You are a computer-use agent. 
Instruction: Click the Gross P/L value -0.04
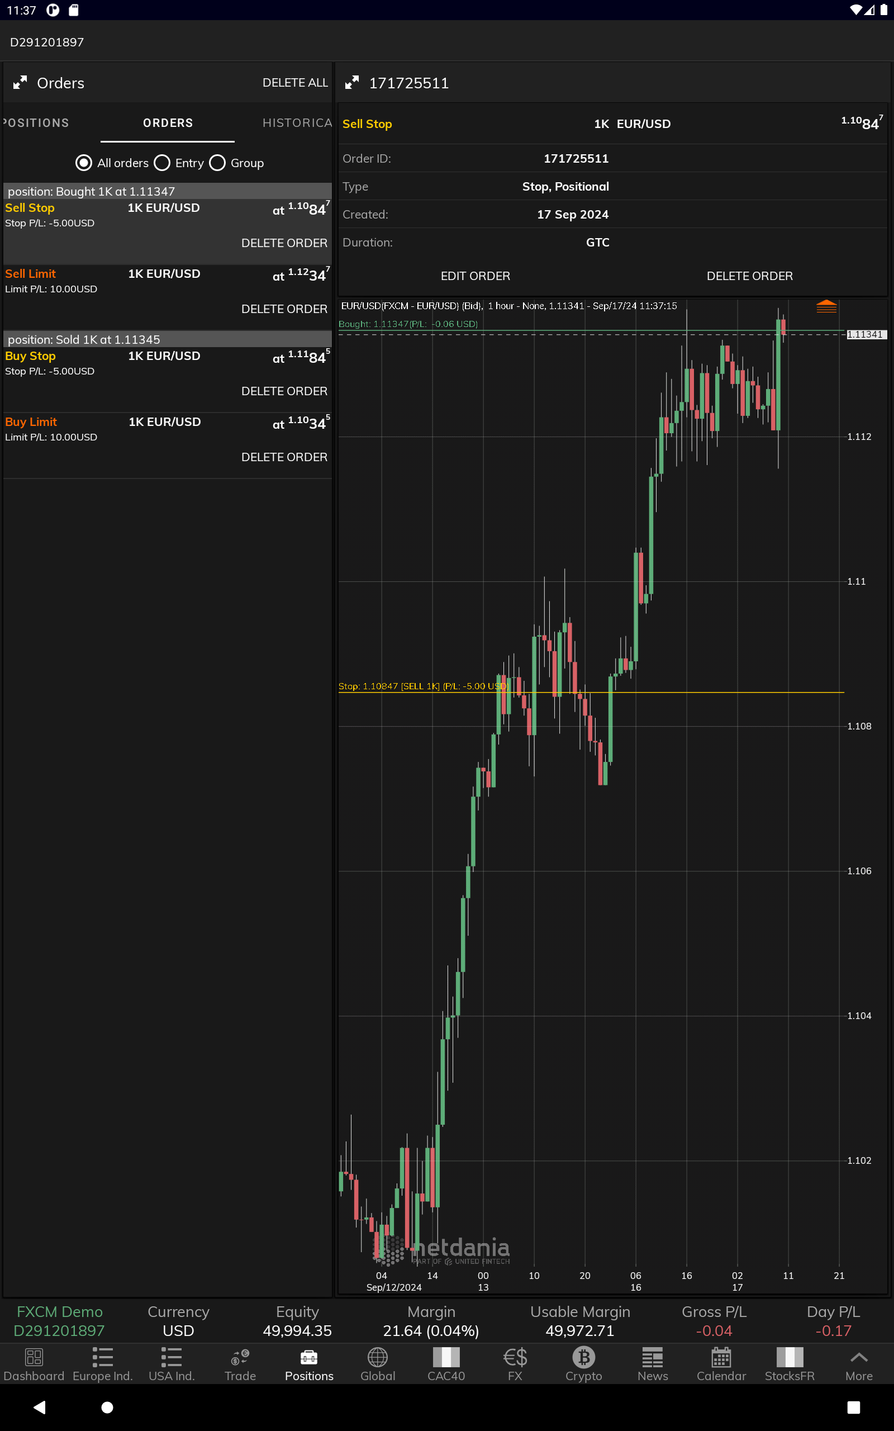714,1330
